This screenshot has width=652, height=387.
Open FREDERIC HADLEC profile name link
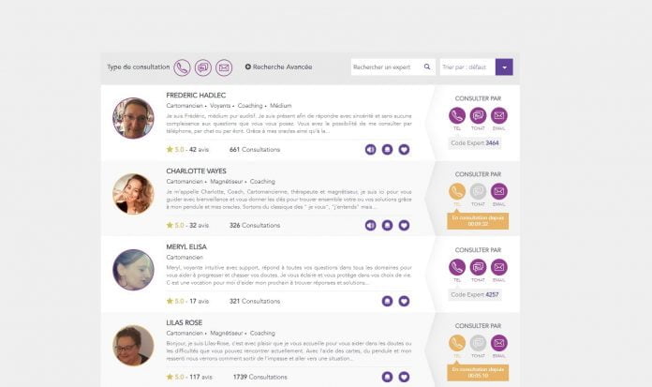[196, 96]
